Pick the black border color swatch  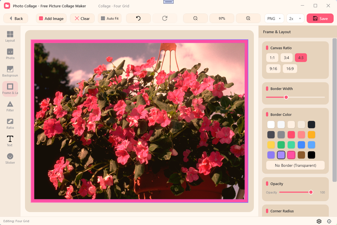(311, 155)
